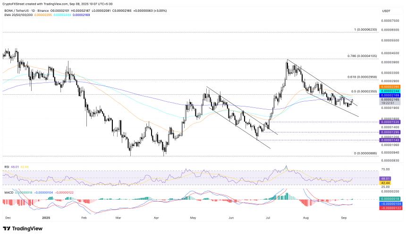The image size is (406, 236).
Task: Click the Mar label on time axis
Action: [x=118, y=218]
